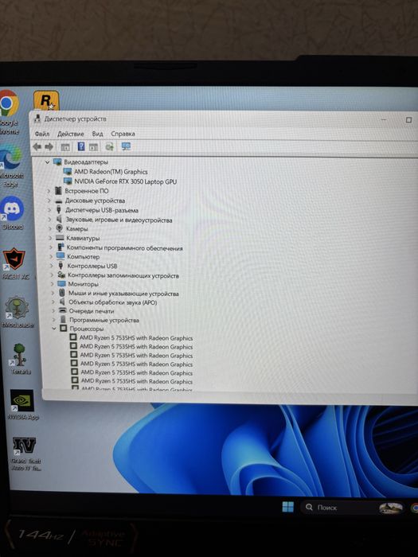Click the Windows Start button

pos(288,507)
